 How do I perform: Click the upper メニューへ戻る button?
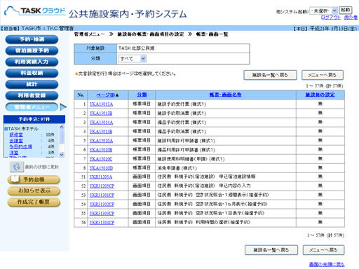(323, 75)
